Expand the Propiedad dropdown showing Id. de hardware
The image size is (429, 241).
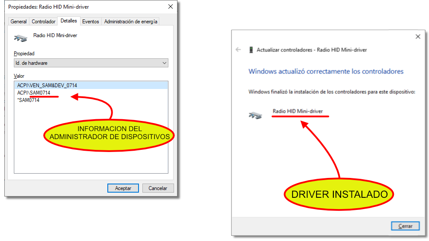pyautogui.click(x=91, y=63)
